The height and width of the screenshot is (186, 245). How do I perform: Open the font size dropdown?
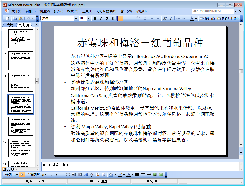pos(89,18)
